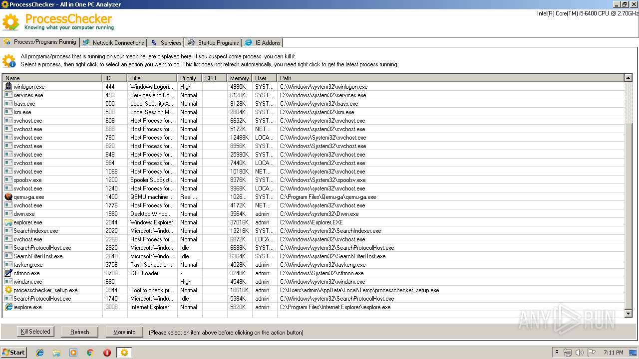The image size is (639, 359).
Task: Sort by the ID column header
Action: point(114,78)
